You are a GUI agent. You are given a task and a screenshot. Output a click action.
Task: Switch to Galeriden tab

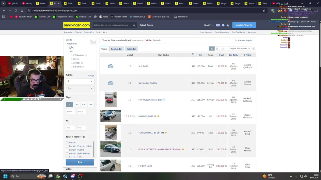[131, 49]
